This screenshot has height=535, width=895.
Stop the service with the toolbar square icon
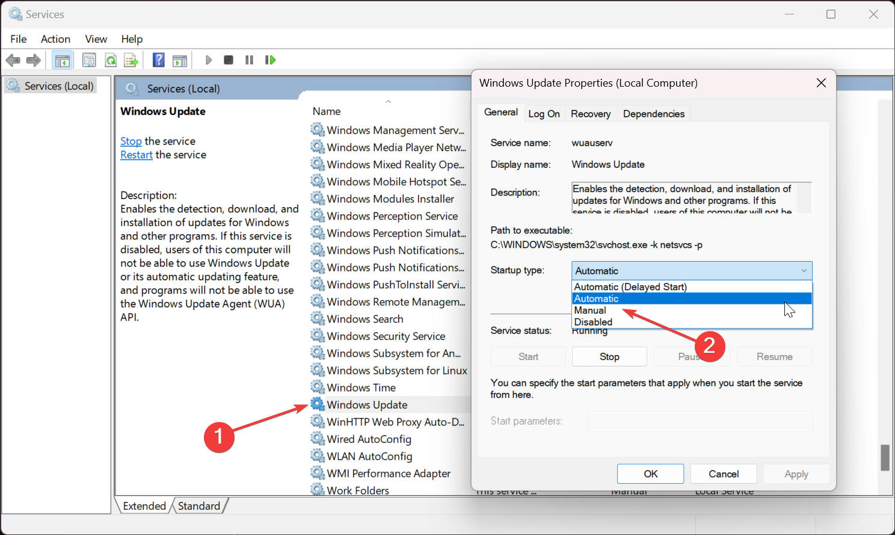coord(229,60)
